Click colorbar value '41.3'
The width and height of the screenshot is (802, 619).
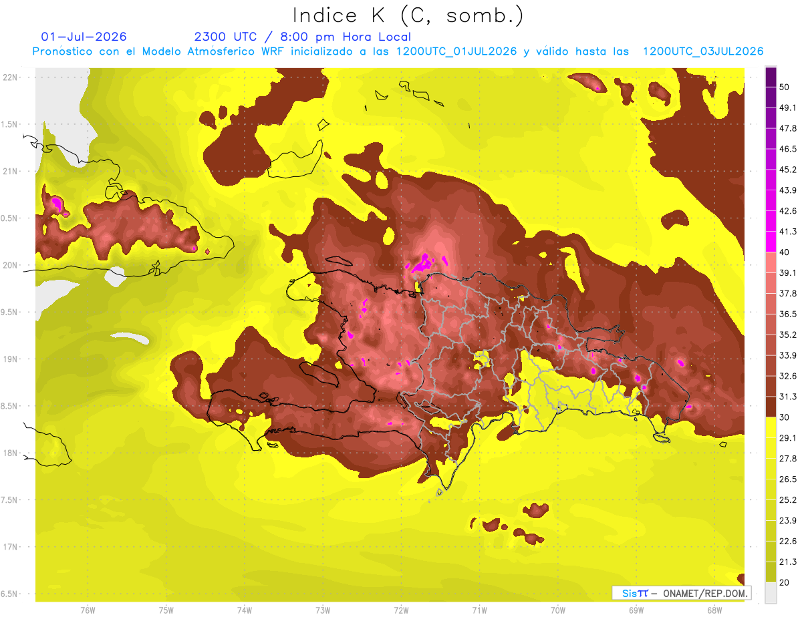coord(788,232)
